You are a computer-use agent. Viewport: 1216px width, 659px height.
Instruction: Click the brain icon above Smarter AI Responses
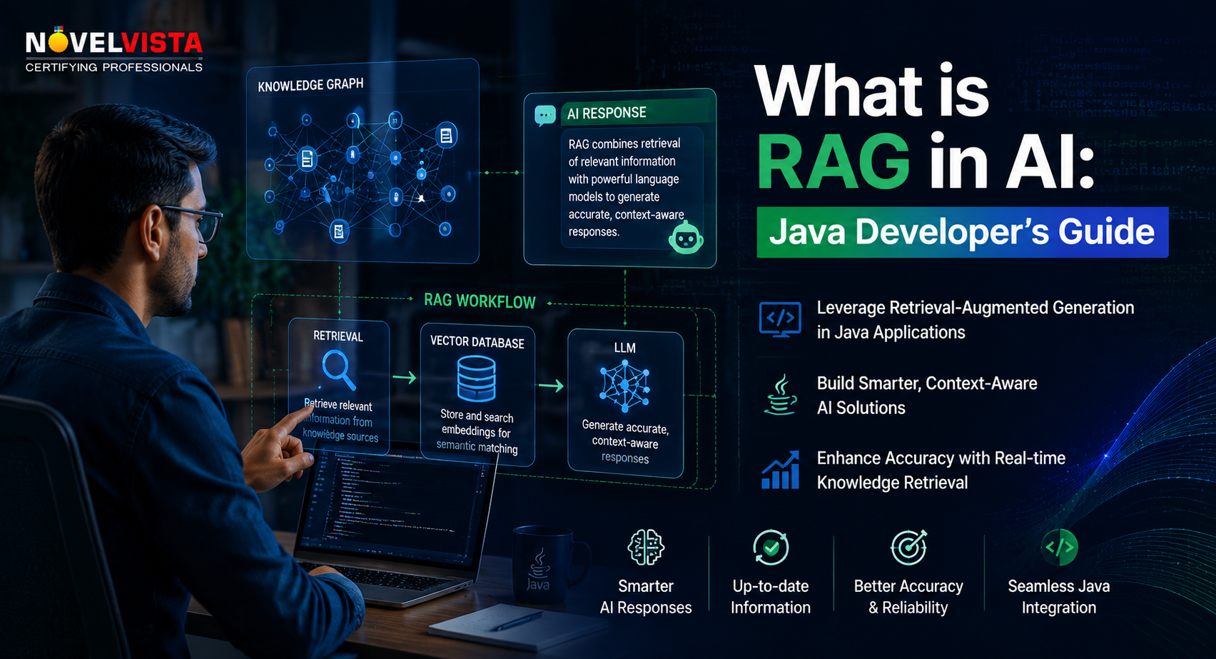(x=646, y=548)
